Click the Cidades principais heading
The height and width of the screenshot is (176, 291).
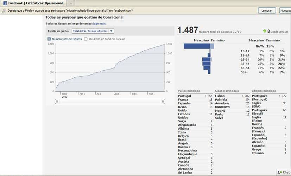click(x=227, y=91)
